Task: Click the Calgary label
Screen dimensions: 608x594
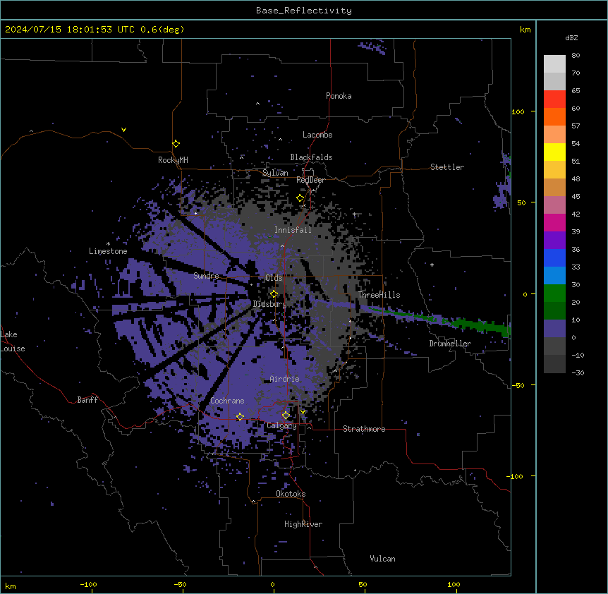Action: tap(281, 425)
